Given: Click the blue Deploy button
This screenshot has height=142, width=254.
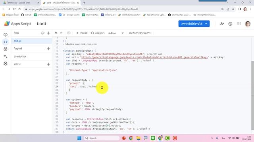Looking at the screenshot, I should point(194,24).
